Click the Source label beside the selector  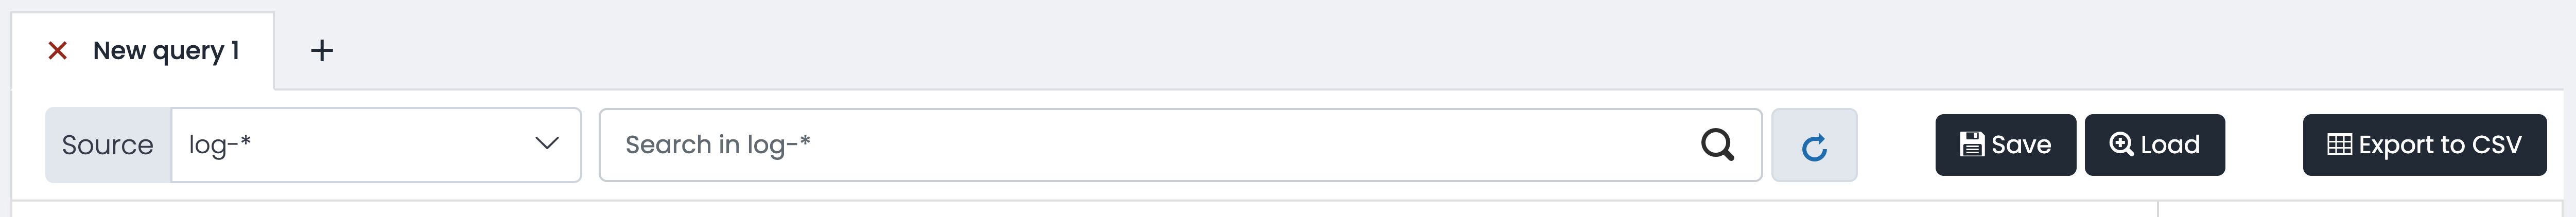[107, 145]
